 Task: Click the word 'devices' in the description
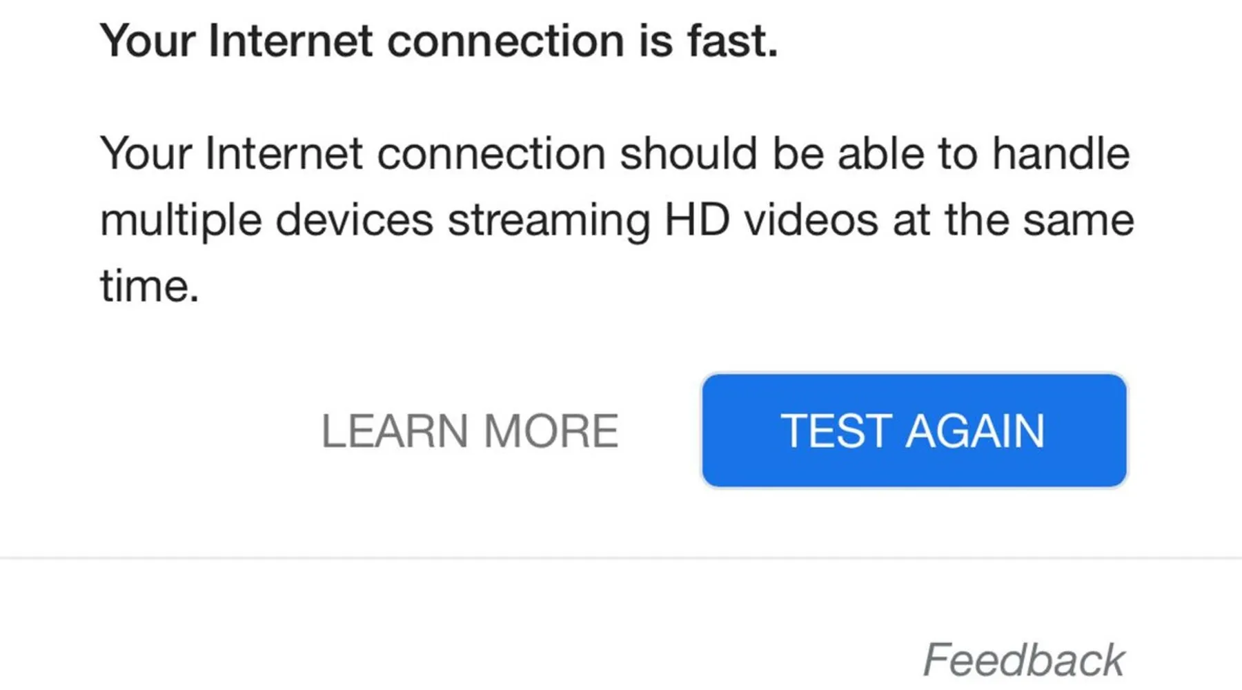tap(354, 221)
